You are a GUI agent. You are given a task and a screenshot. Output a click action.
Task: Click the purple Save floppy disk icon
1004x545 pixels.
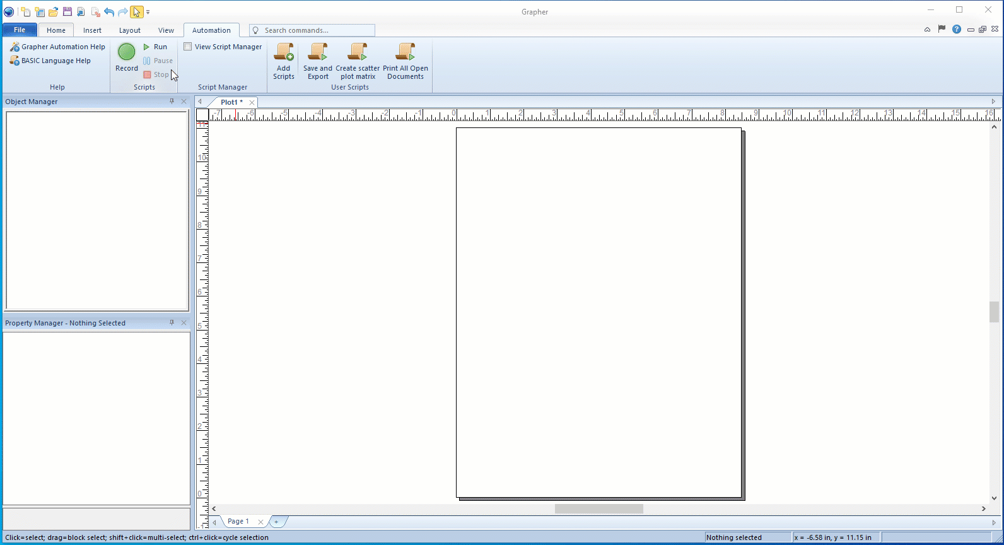[x=67, y=12]
